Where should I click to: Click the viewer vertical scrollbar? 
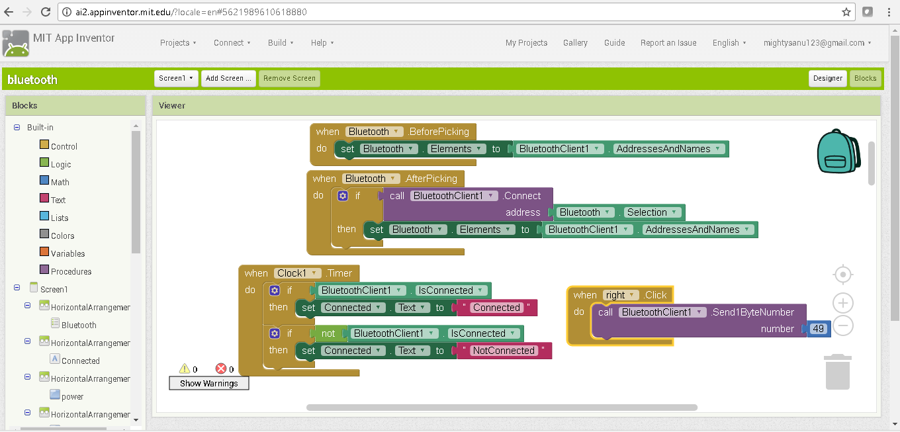click(x=872, y=163)
